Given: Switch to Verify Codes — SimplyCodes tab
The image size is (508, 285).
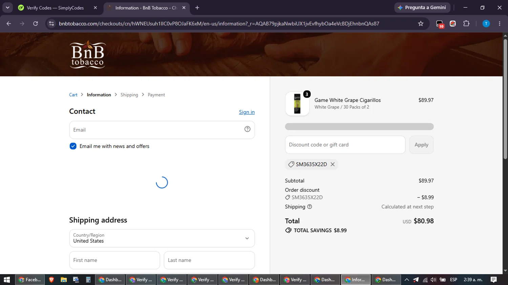Looking at the screenshot, I should point(55,8).
